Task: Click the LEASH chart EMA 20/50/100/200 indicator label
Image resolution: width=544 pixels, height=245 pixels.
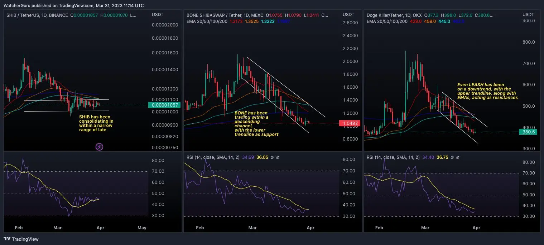Action: (387, 21)
